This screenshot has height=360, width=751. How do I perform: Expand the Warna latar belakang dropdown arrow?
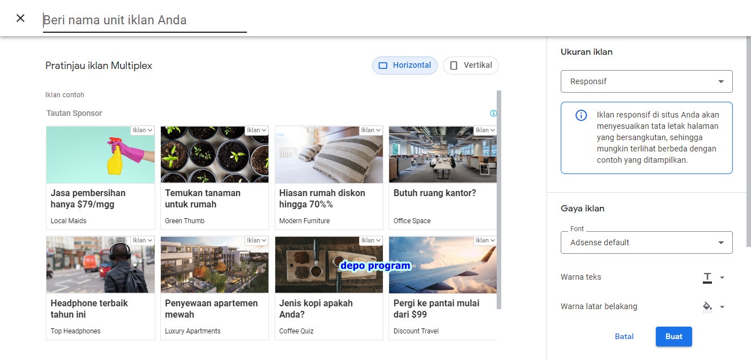[722, 307]
